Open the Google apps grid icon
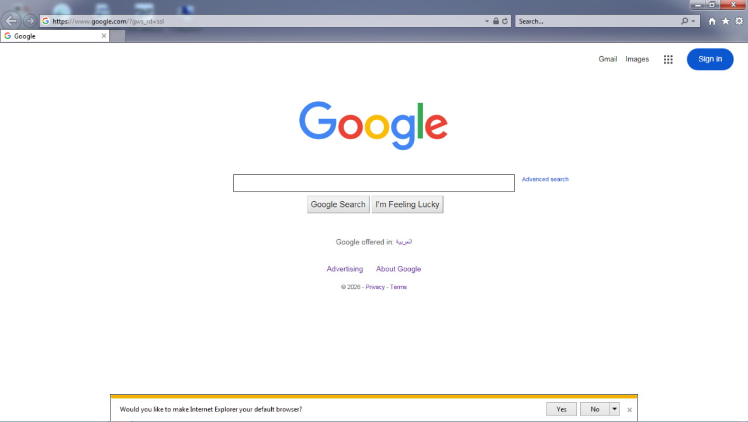Viewport: 748px width, 422px height. tap(668, 59)
